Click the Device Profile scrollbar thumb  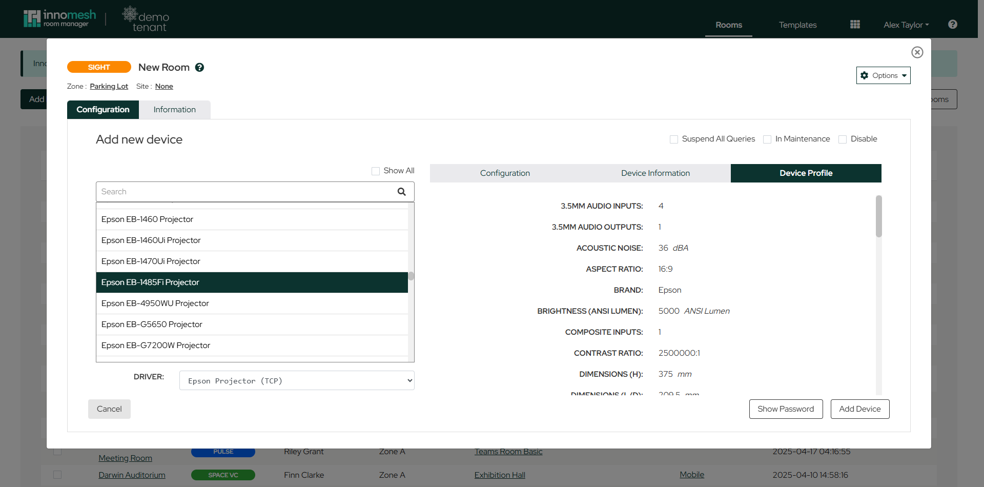879,216
